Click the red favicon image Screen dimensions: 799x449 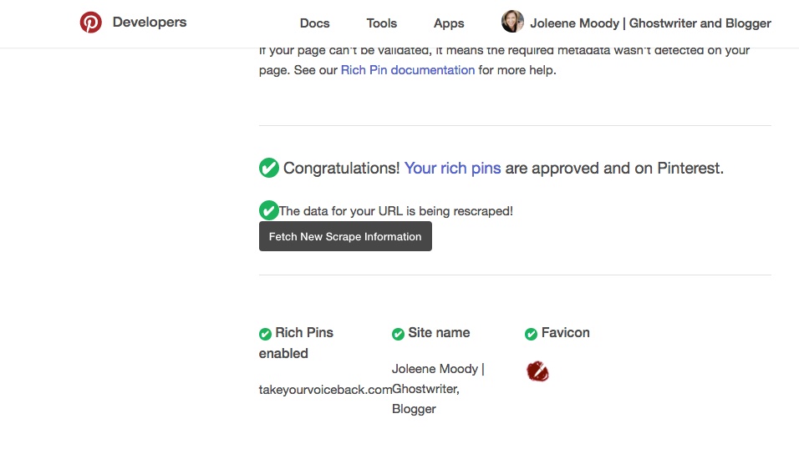(x=537, y=371)
